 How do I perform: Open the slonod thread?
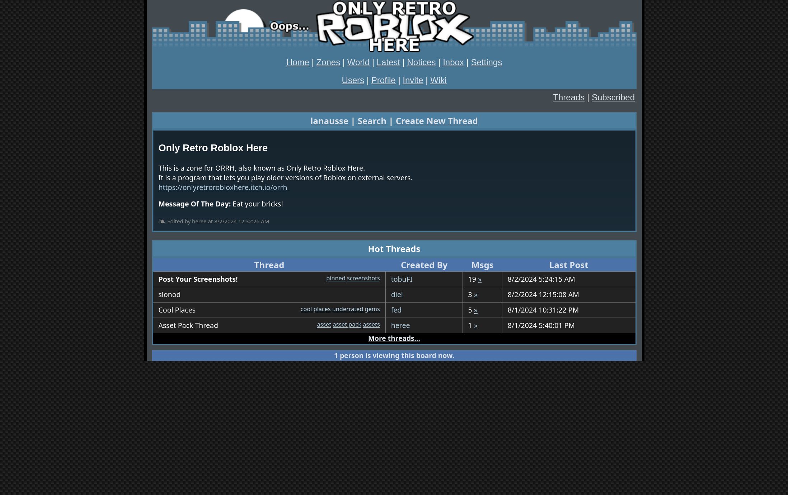point(169,295)
